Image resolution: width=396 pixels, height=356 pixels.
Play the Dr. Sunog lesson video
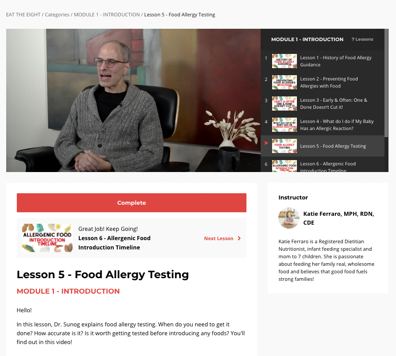133,100
